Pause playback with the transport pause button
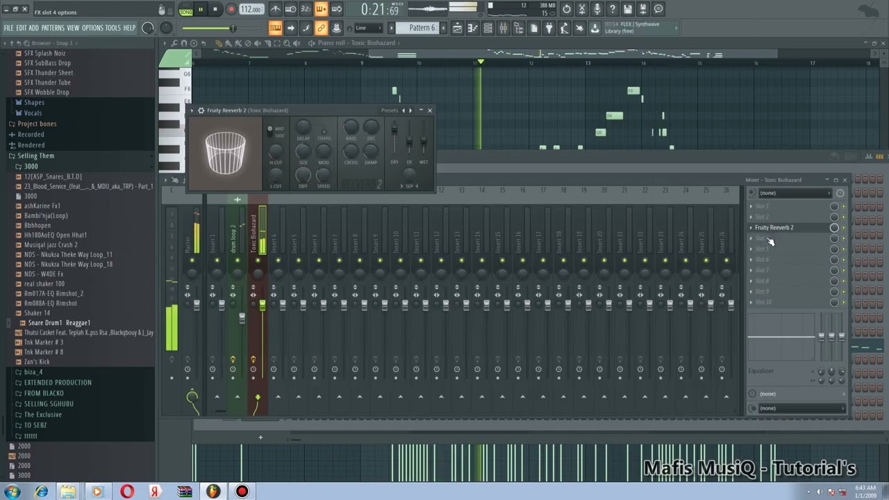The height and width of the screenshot is (500, 889). tap(201, 10)
